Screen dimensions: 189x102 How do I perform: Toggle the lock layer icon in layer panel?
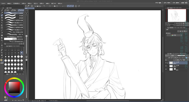[175, 58]
